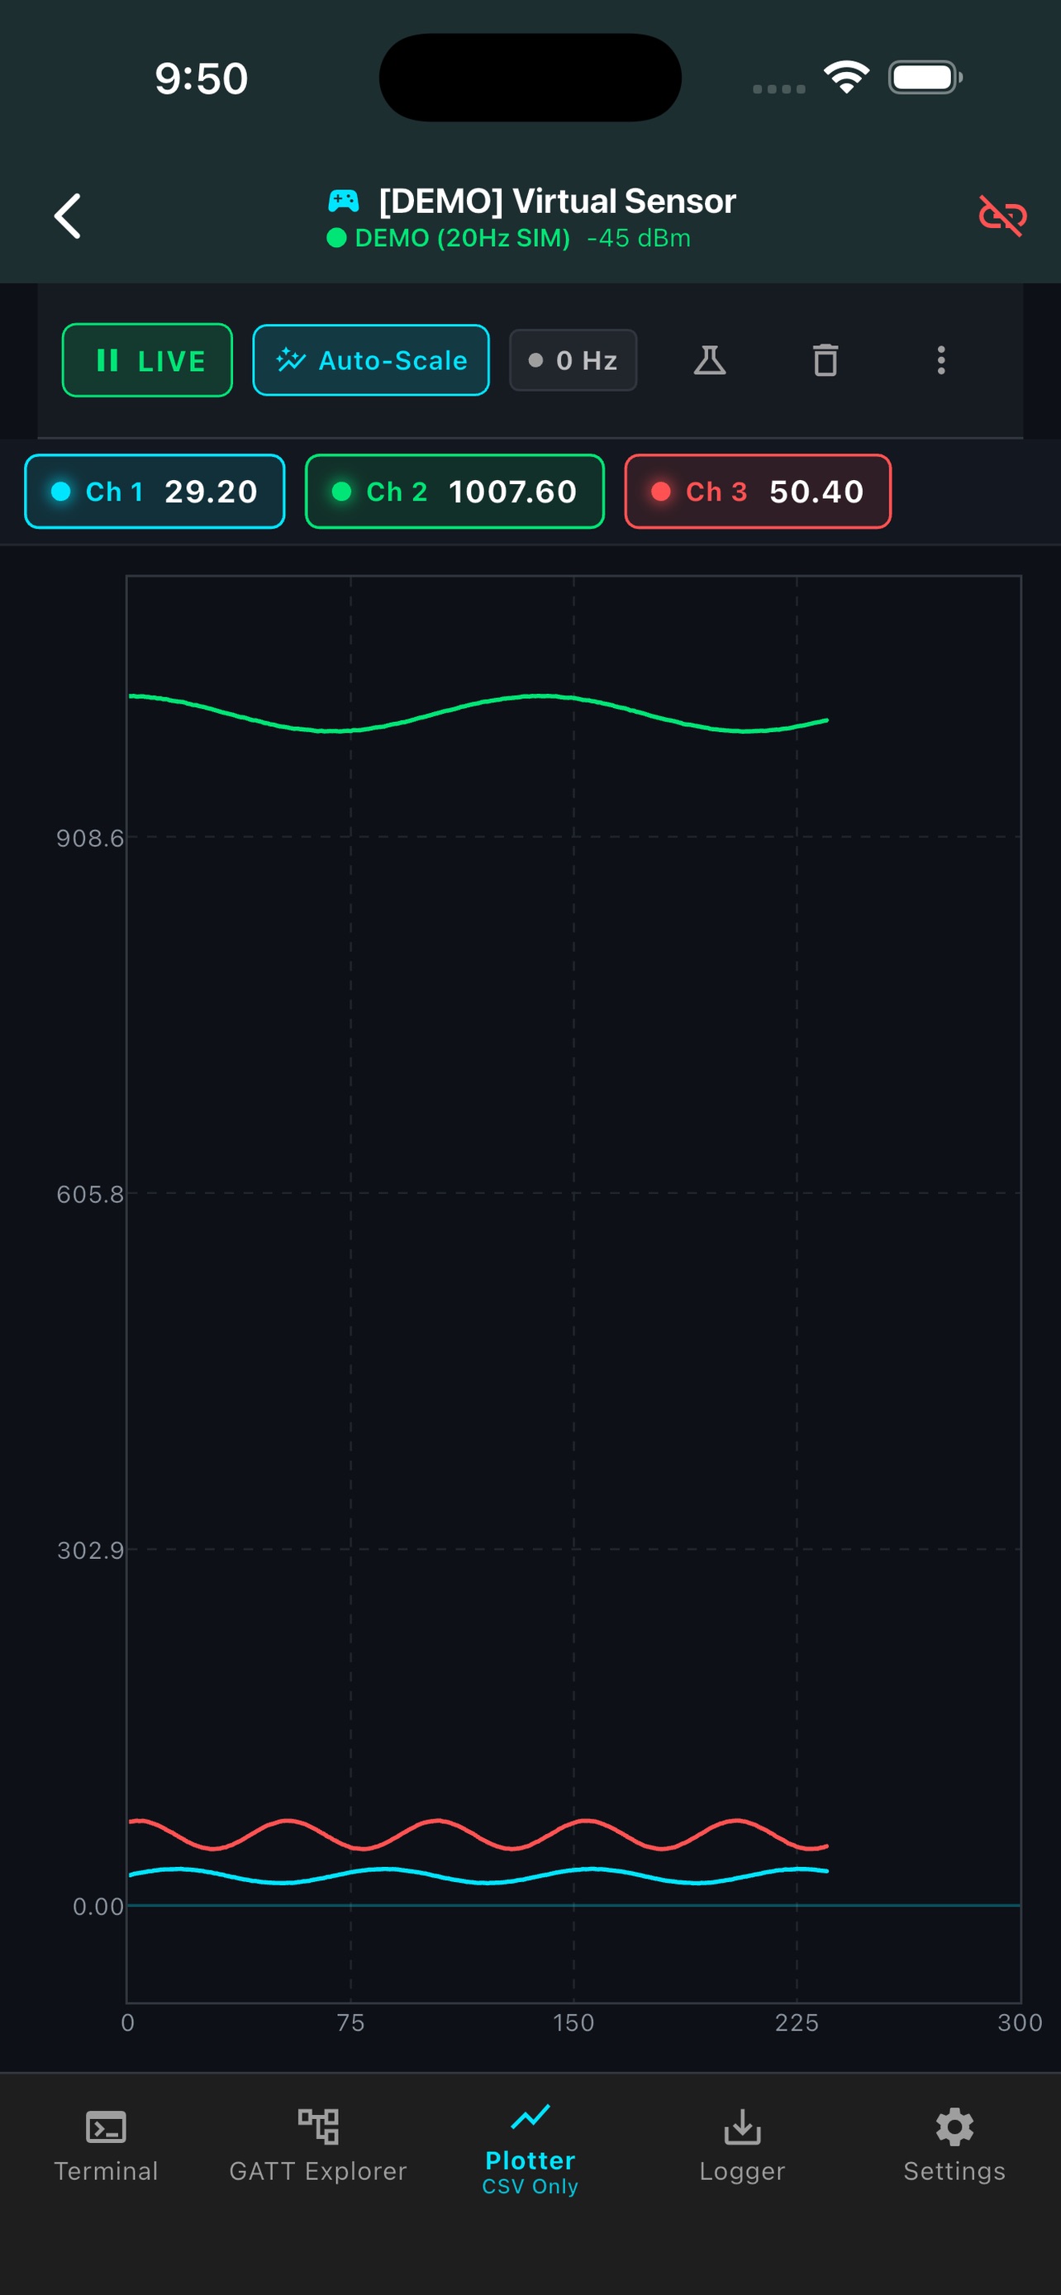Tap the flask test icon

710,361
